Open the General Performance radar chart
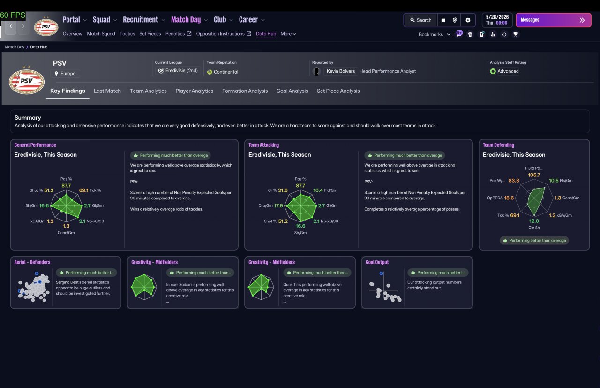 [66, 205]
